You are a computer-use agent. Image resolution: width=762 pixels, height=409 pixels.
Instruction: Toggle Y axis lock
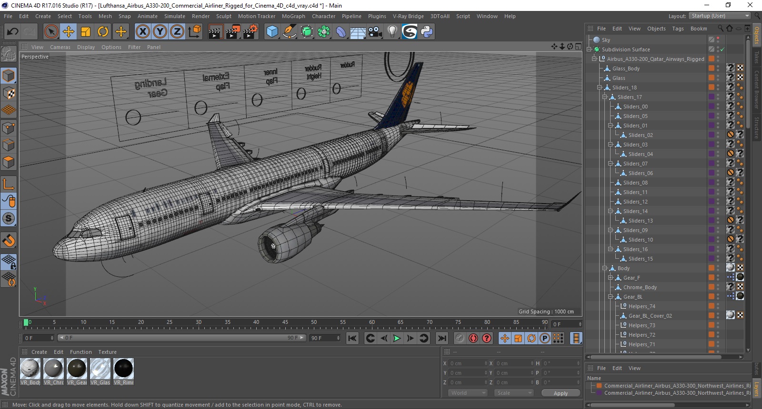160,32
